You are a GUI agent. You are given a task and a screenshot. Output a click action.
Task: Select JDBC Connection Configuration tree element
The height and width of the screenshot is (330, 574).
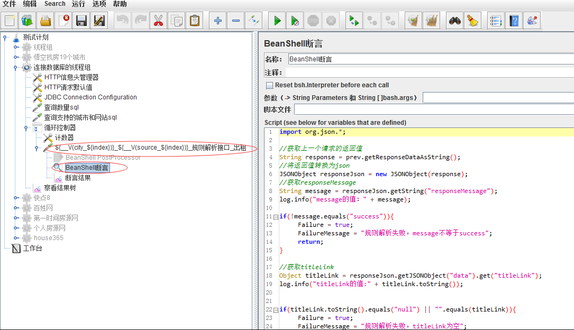pos(90,97)
